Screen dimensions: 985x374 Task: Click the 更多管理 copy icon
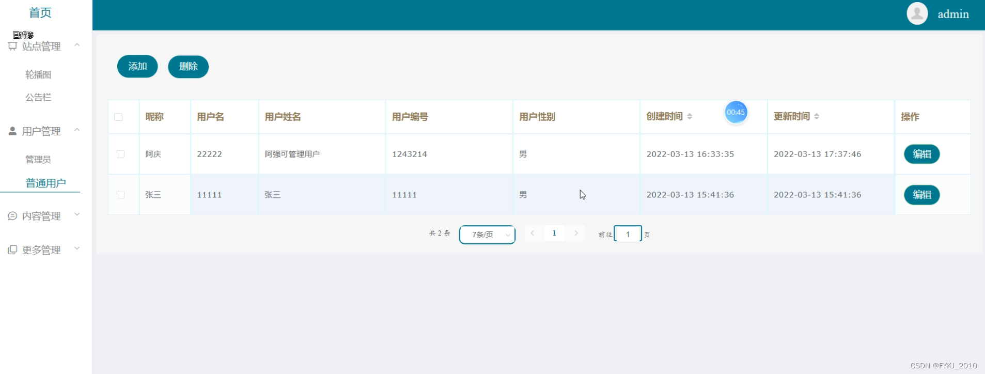pos(12,250)
